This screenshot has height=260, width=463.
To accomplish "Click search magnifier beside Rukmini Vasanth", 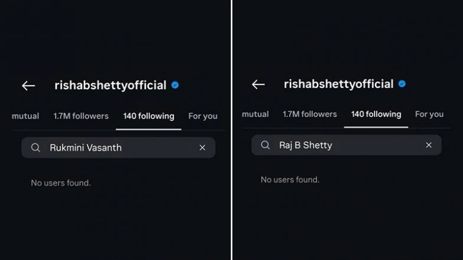I will point(36,148).
